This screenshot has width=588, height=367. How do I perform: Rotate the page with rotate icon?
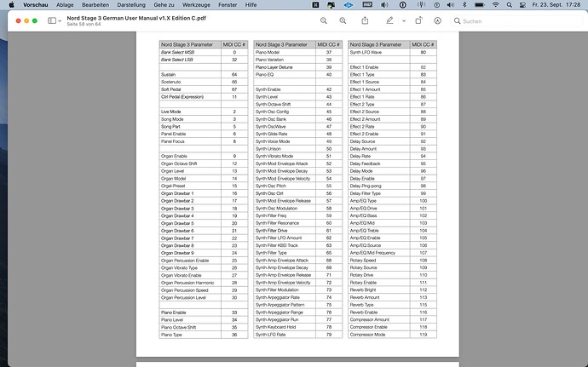point(418,21)
